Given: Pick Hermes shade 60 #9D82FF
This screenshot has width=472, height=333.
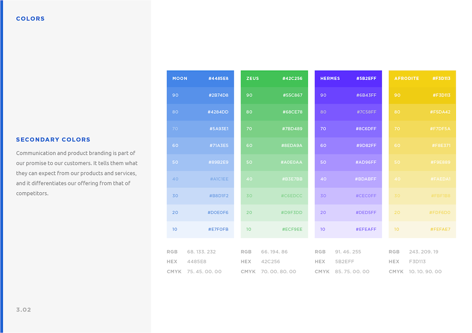Looking at the screenshot, I should (x=348, y=146).
